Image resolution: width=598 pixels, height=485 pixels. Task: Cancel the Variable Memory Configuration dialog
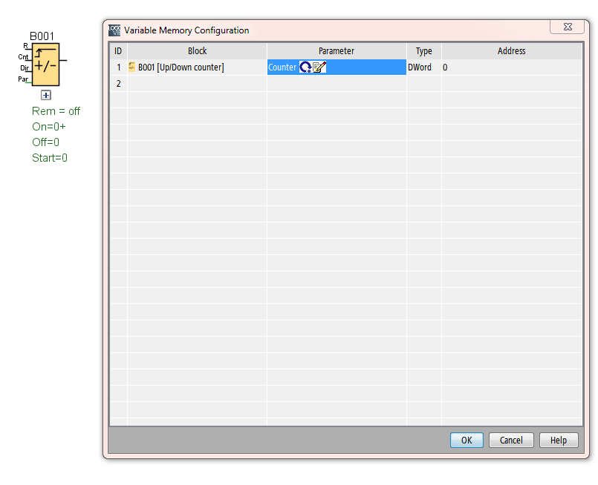pyautogui.click(x=511, y=440)
